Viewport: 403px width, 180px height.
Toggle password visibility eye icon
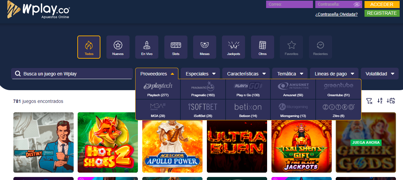(x=357, y=4)
